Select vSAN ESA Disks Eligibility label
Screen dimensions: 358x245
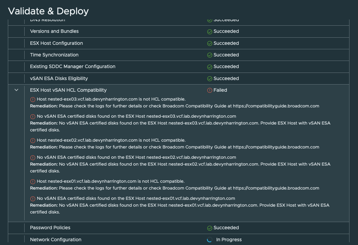pos(59,78)
